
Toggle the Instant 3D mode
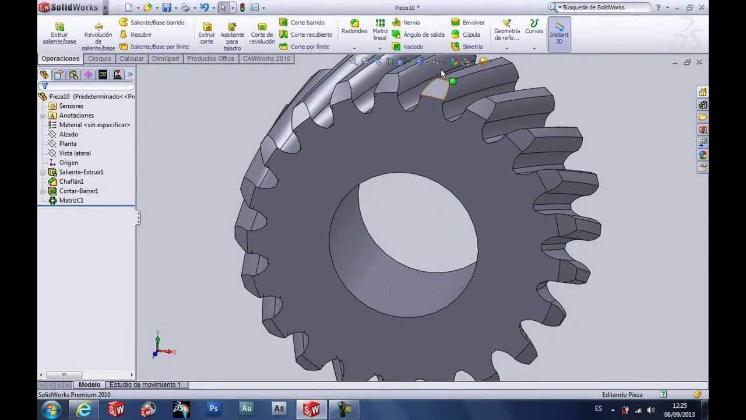coord(559,34)
